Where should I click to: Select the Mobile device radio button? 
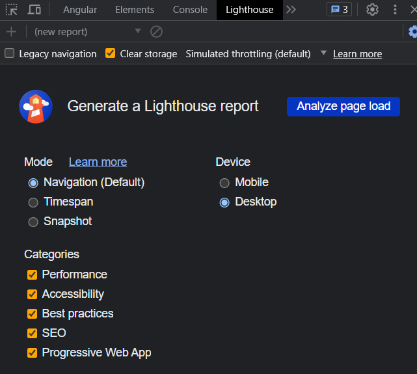(224, 183)
